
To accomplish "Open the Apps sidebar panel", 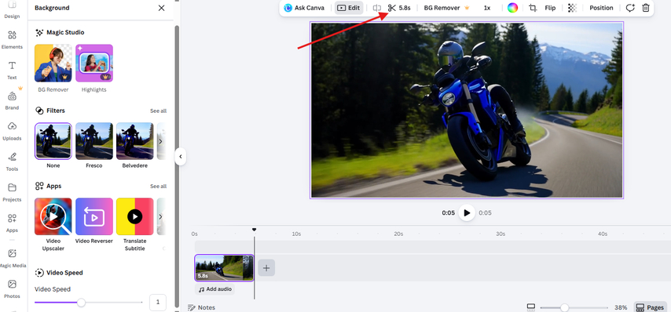I will click(12, 223).
